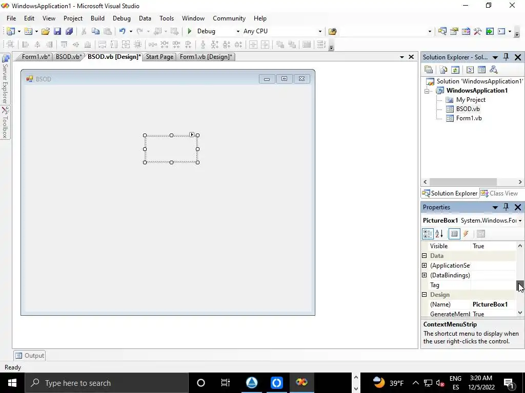This screenshot has width=525, height=393.
Task: Switch to the Start Page tab
Action: 159,57
